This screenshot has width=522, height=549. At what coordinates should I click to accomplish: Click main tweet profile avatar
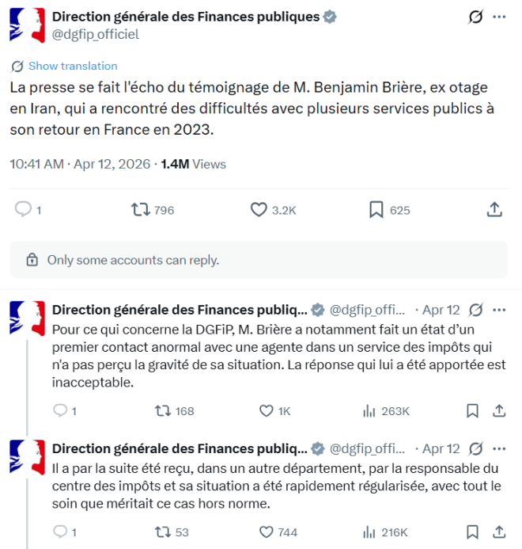[27, 25]
